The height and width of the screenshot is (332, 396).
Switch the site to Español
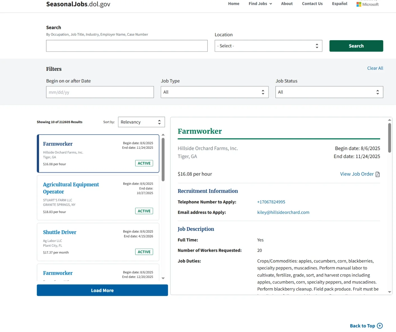pyautogui.click(x=339, y=4)
